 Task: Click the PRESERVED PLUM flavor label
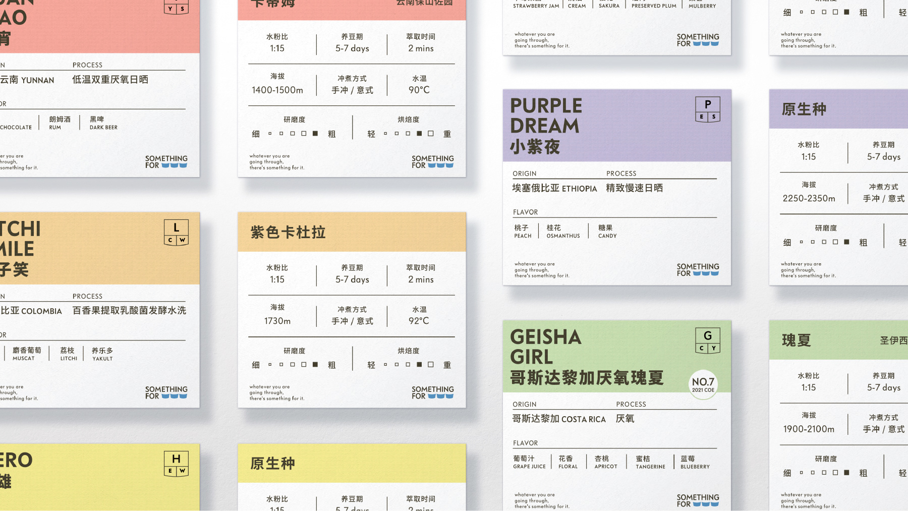tap(654, 6)
